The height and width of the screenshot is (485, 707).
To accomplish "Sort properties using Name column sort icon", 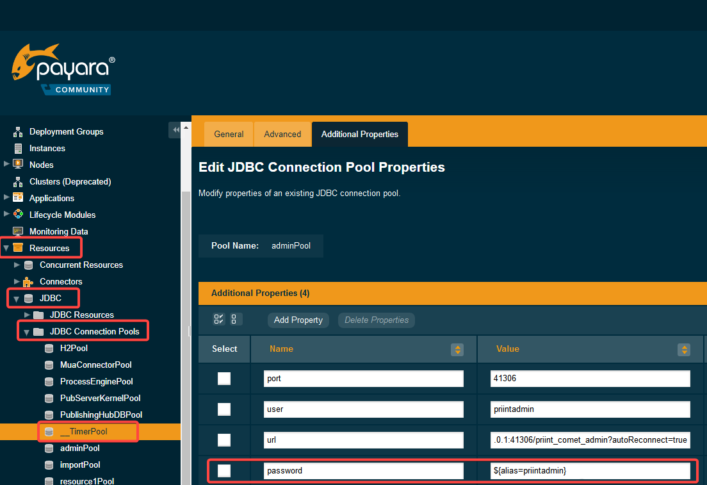I will pos(457,349).
